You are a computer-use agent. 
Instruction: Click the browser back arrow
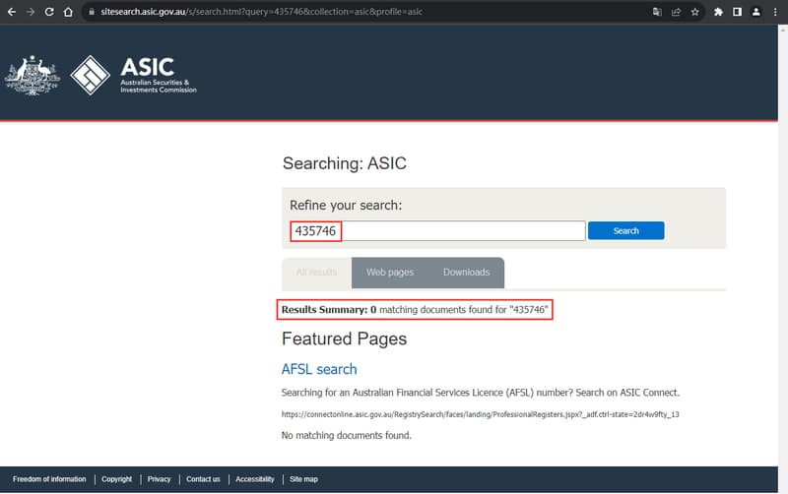(11, 12)
